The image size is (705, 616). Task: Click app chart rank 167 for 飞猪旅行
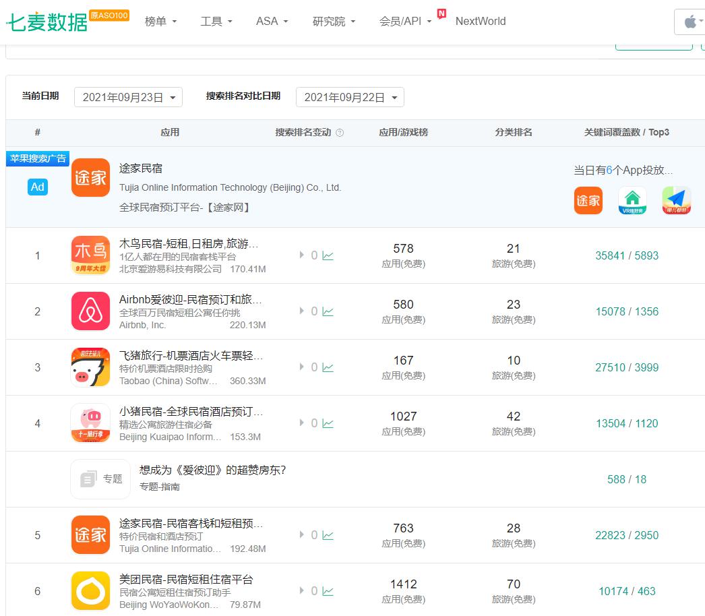[x=403, y=360]
